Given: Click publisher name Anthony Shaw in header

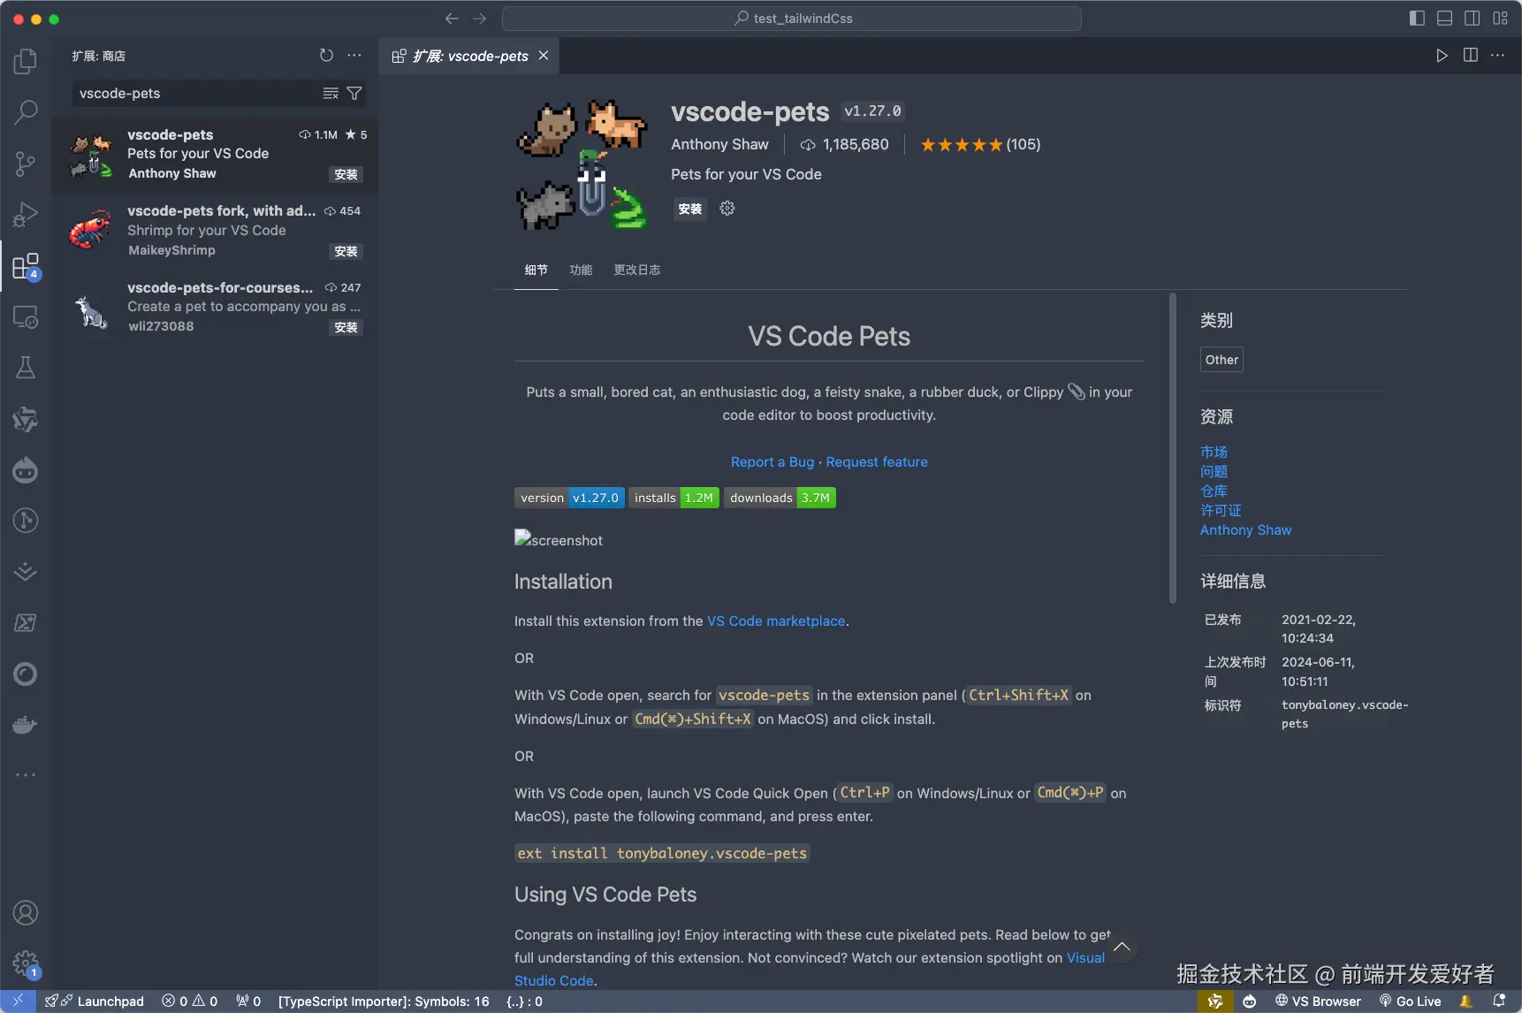Looking at the screenshot, I should coord(719,145).
